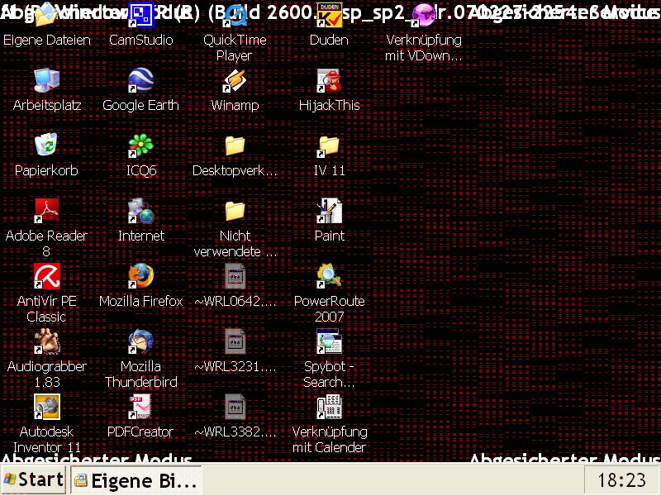Switch to the Eigene Bi... taskbar window
Image resolution: width=661 pixels, height=496 pixels.
click(136, 480)
